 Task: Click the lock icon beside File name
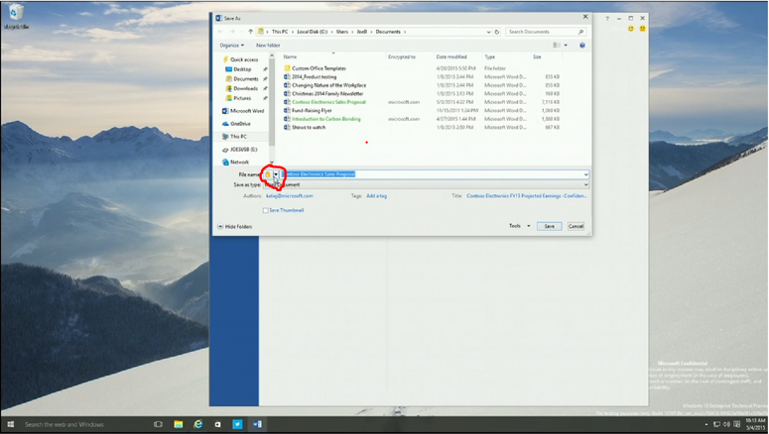tap(268, 173)
